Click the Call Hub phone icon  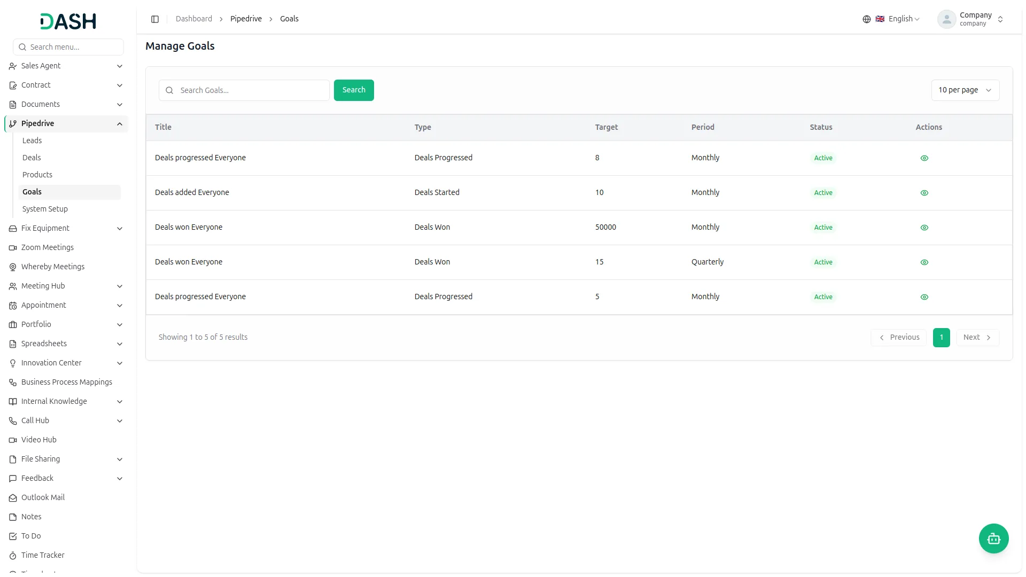click(x=13, y=421)
